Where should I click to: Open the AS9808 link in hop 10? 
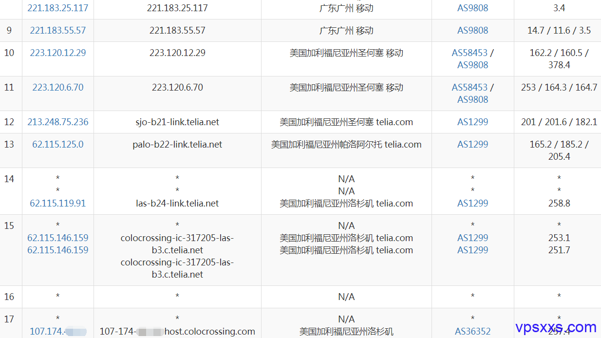472,65
